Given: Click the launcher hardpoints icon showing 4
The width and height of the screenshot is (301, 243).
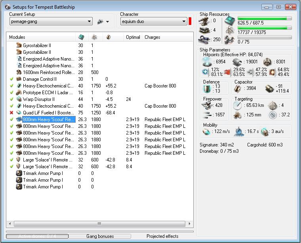Looking at the screenshot, I should 204,30.
